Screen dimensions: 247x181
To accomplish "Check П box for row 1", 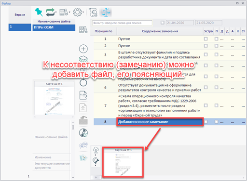I will (x=217, y=39).
